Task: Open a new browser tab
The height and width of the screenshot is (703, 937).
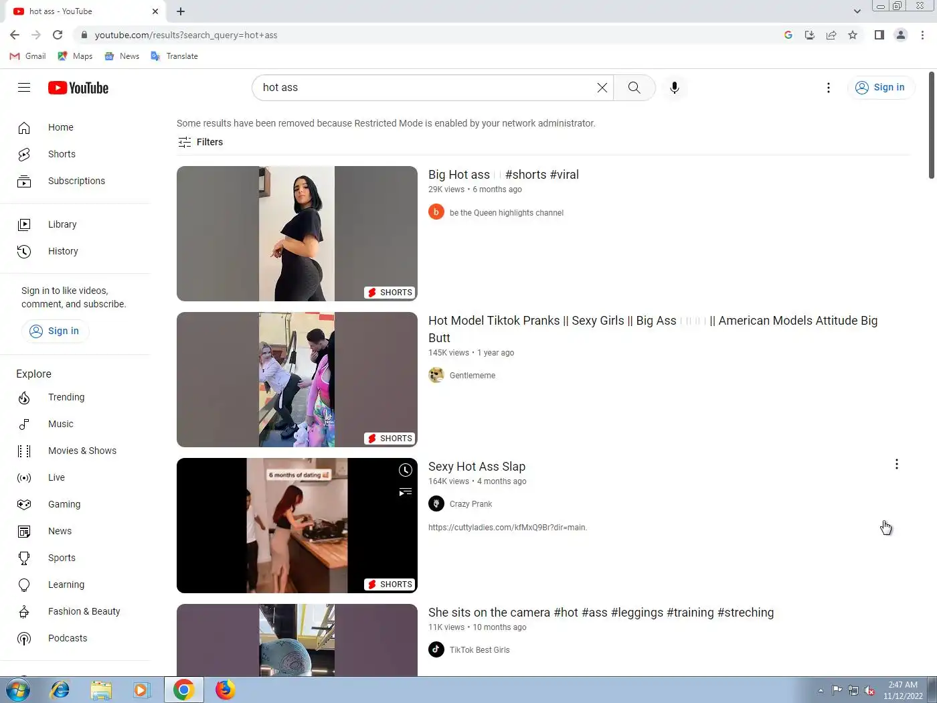Action: tap(181, 11)
